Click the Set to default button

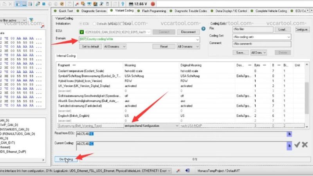(x=90, y=47)
